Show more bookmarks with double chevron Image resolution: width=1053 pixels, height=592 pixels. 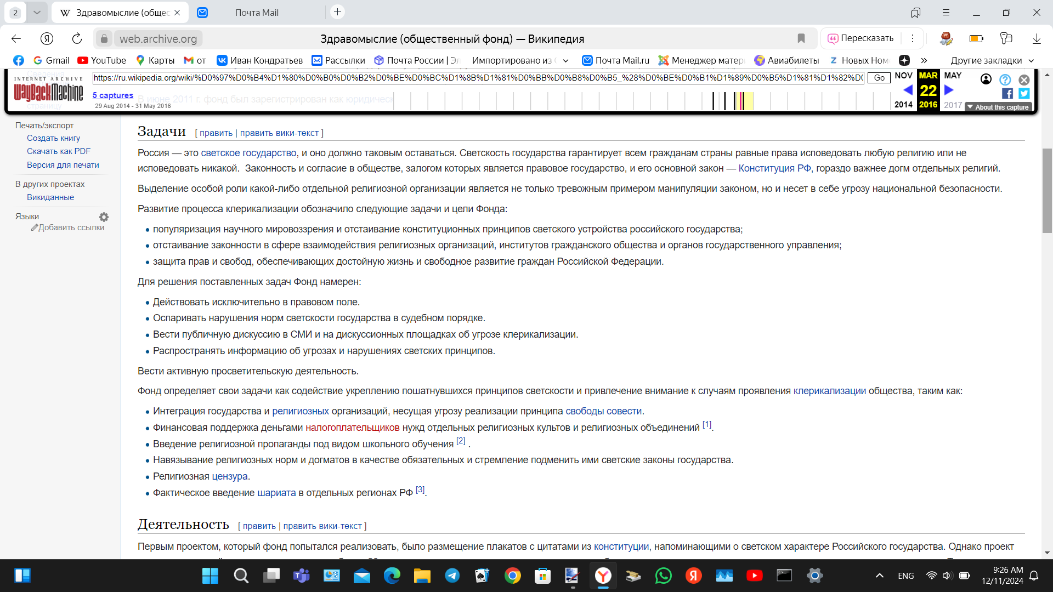[924, 60]
